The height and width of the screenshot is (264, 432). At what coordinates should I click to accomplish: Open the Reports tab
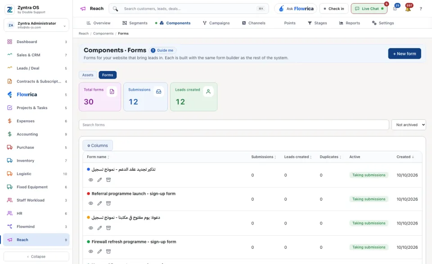tap(349, 23)
